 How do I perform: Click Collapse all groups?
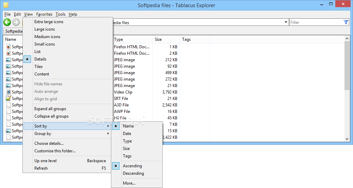(67, 116)
